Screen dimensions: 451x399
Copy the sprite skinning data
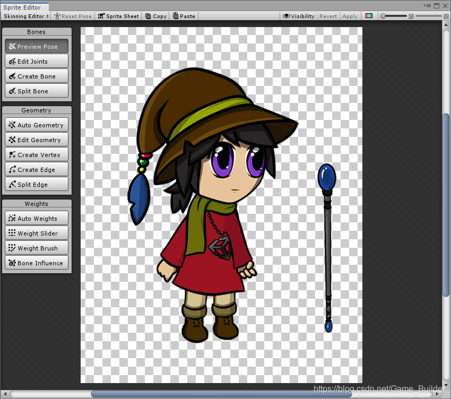156,16
